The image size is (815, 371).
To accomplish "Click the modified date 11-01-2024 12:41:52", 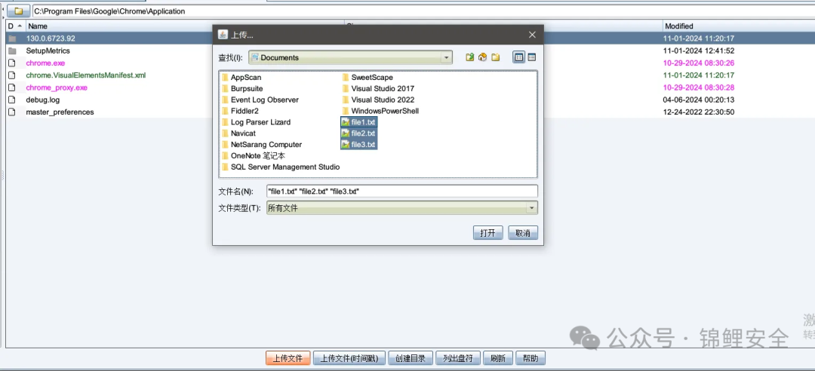I will coord(699,51).
